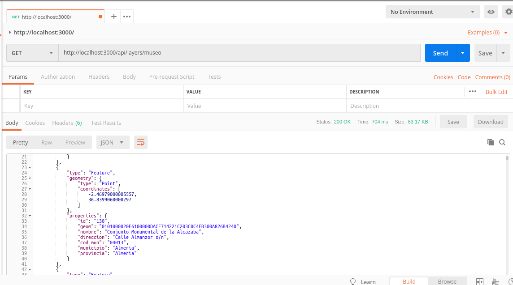
Task: Open search in response magnifier icon
Action: click(502, 142)
